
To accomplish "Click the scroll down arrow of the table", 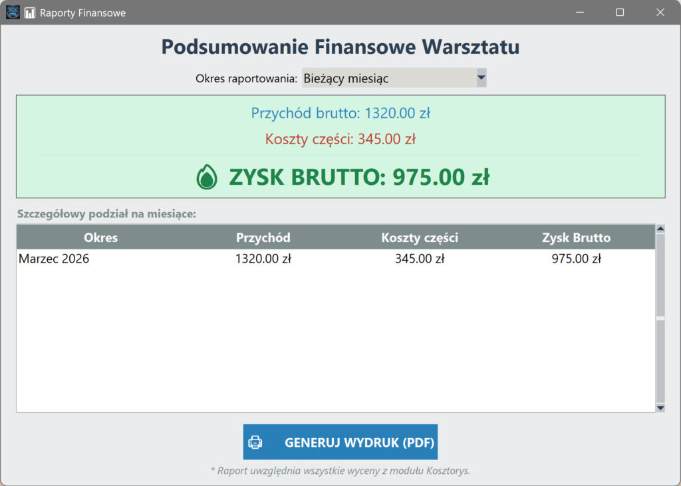I will pos(660,408).
